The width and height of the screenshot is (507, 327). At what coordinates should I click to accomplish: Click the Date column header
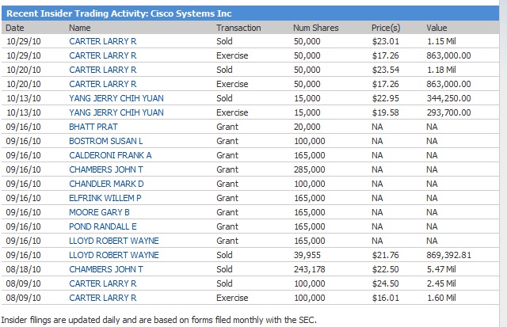(15, 28)
